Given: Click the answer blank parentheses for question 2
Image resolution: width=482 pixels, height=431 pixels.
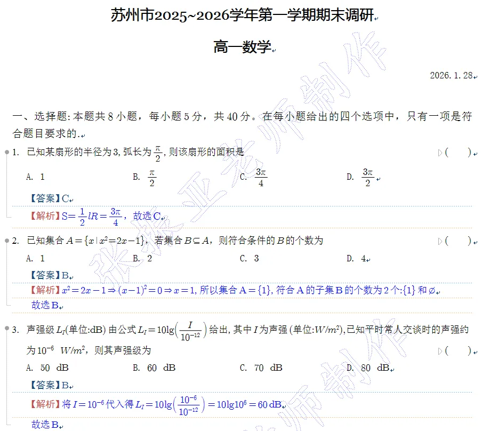Looking at the screenshot, I should coord(458,241).
